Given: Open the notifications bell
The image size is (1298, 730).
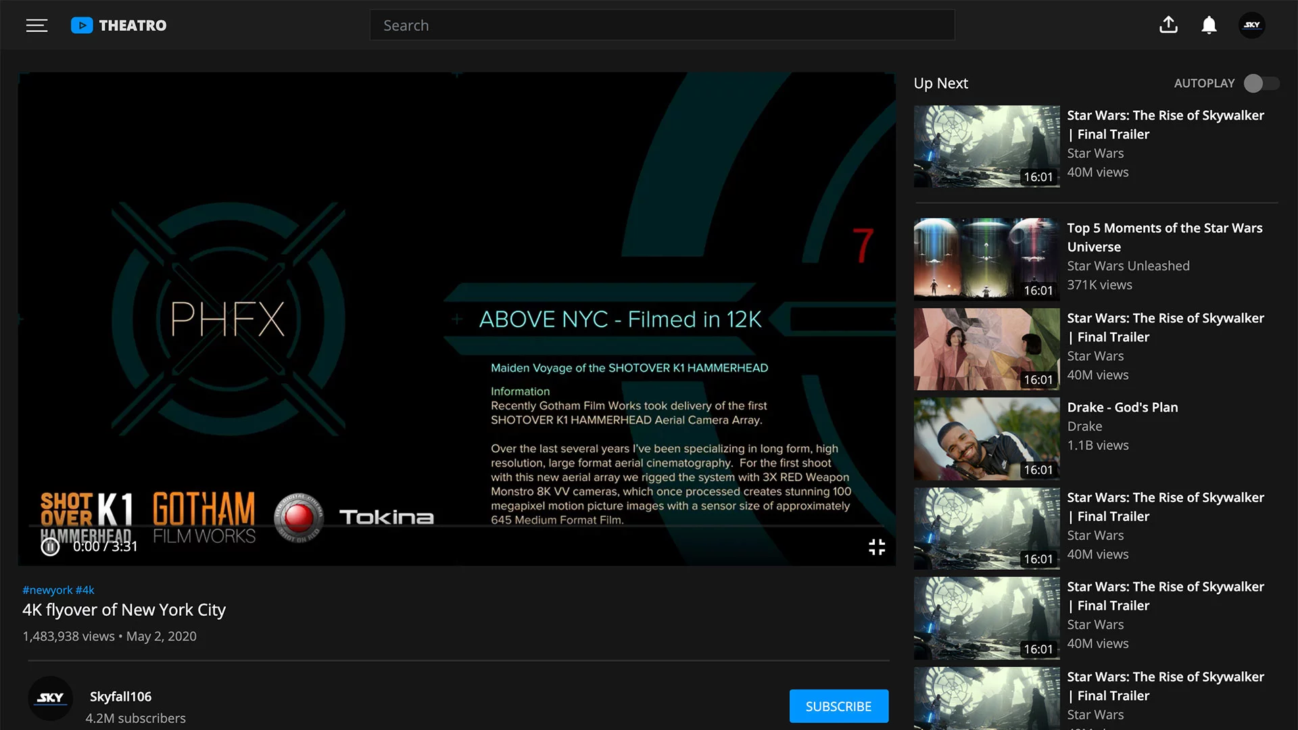Looking at the screenshot, I should pyautogui.click(x=1209, y=26).
